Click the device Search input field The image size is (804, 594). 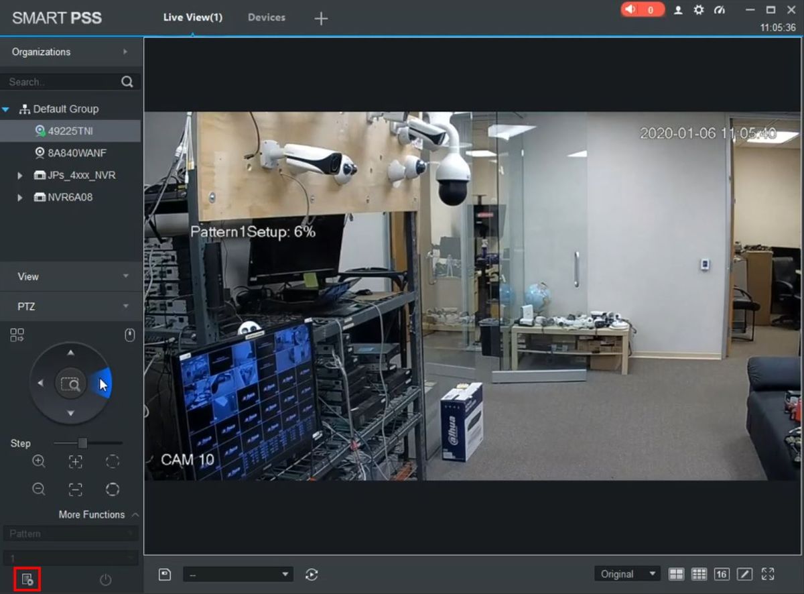point(62,82)
